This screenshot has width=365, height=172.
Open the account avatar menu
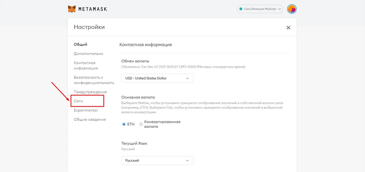(292, 9)
